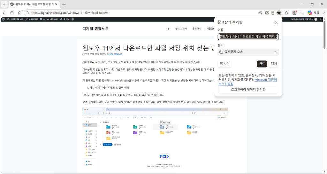Open a new browser tab

click(64, 4)
